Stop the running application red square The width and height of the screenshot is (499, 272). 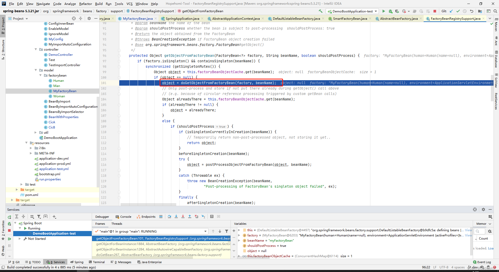click(x=435, y=11)
